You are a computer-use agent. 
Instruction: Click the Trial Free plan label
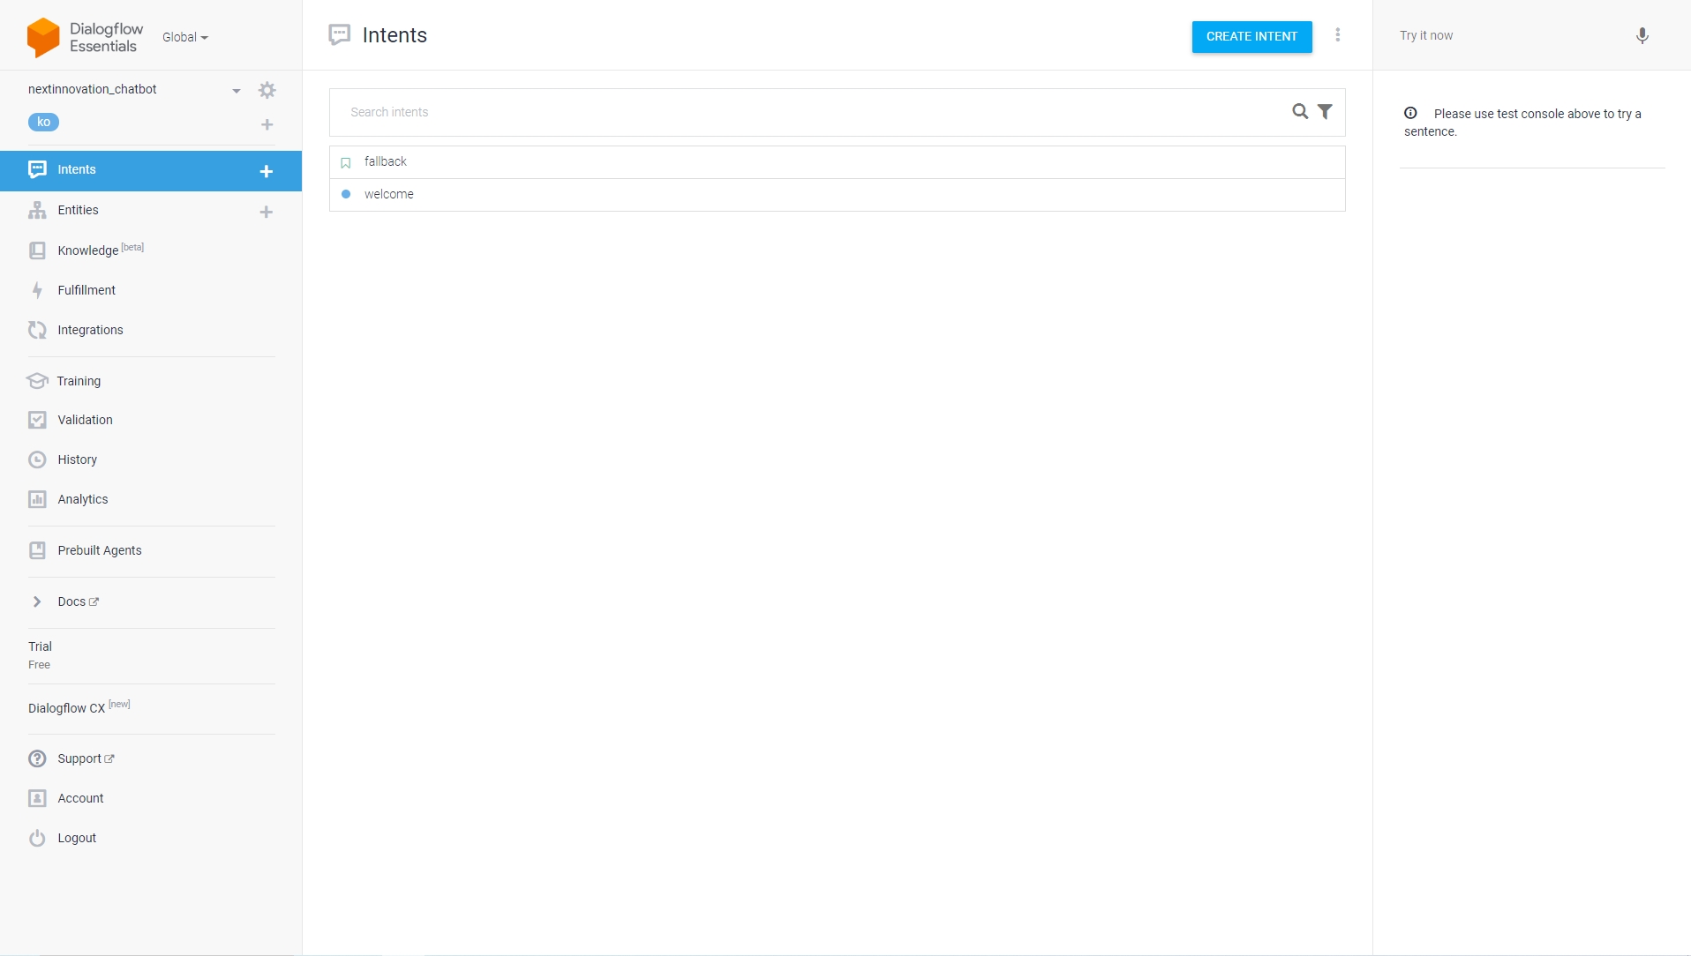coord(40,654)
